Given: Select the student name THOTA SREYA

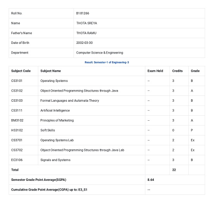Looking at the screenshot, I should coord(87,23).
